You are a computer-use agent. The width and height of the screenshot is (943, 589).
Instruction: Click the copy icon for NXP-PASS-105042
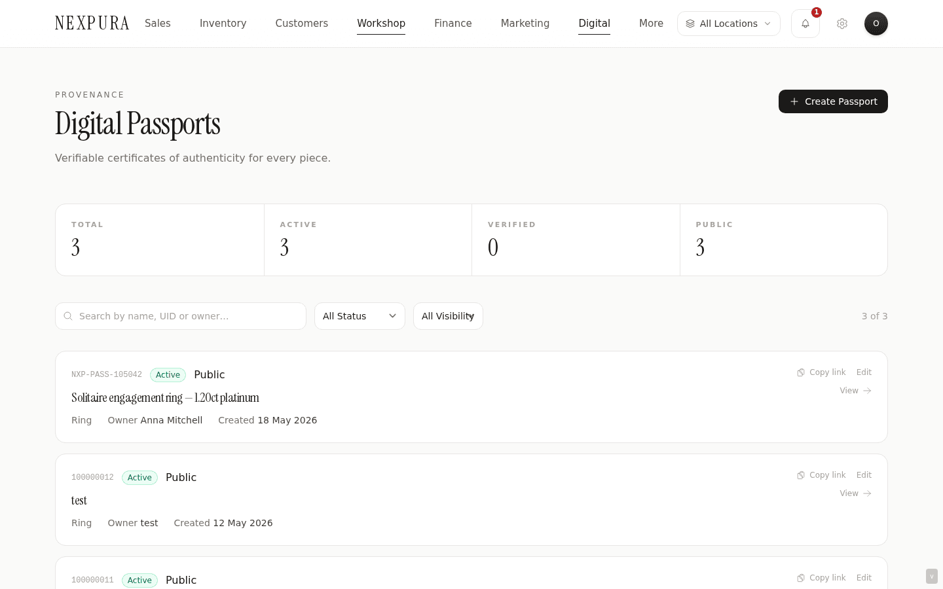pyautogui.click(x=801, y=372)
